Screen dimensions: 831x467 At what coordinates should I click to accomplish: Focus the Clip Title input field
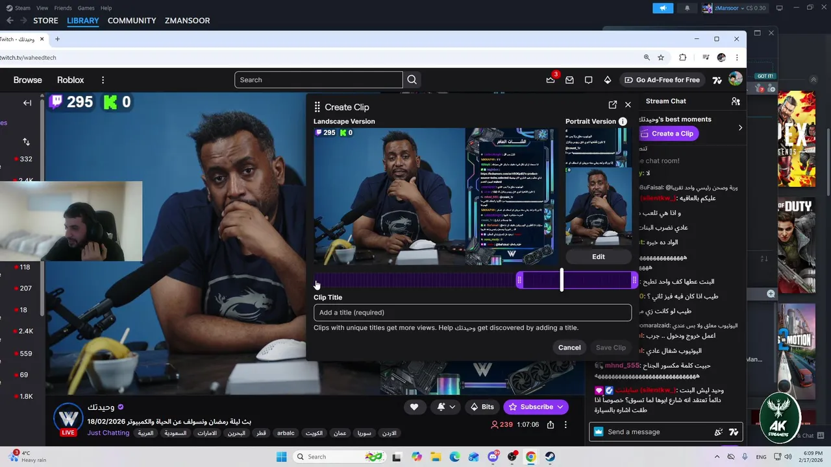(x=473, y=313)
